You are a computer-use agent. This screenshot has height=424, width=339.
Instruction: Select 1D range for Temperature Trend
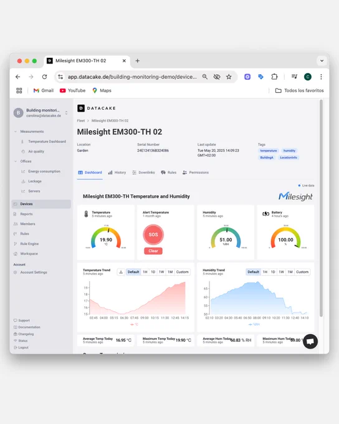click(x=153, y=272)
